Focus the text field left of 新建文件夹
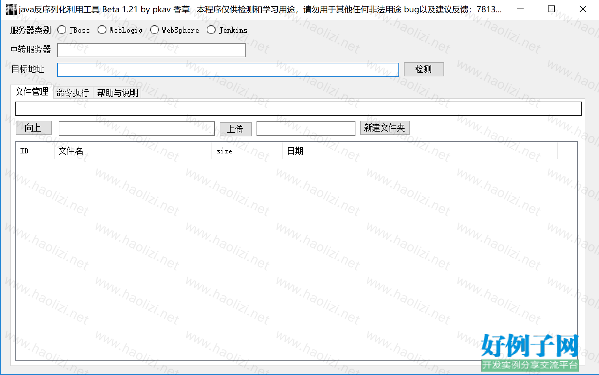The width and height of the screenshot is (599, 375). [x=306, y=129]
